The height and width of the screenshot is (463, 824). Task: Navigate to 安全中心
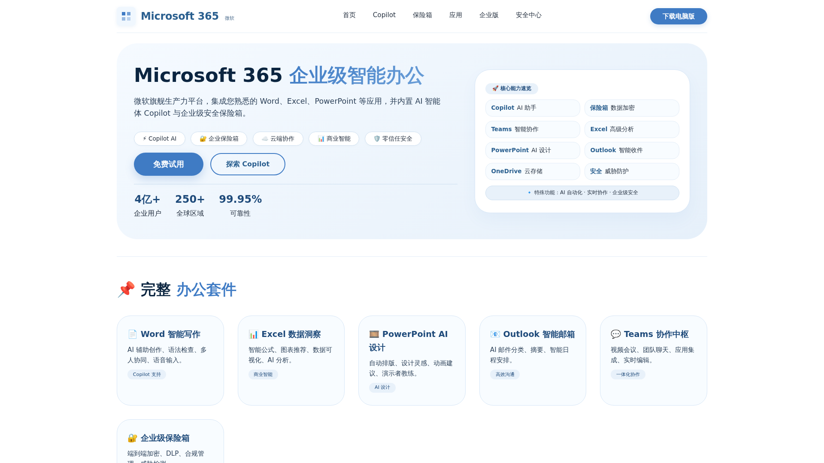tap(529, 15)
